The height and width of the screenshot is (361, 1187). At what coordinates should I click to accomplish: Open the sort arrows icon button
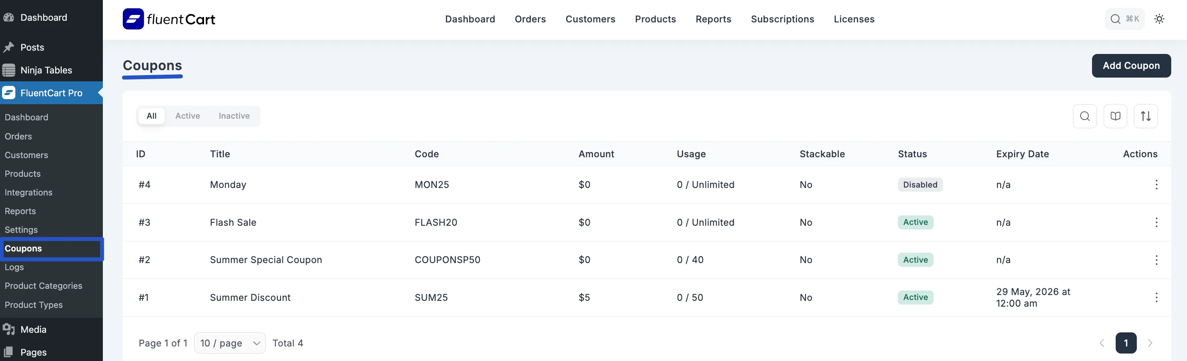[x=1145, y=116]
